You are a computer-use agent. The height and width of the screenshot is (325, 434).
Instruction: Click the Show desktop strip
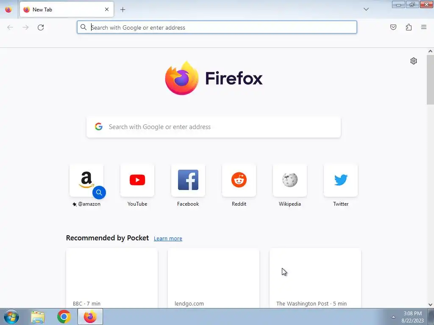click(431, 317)
